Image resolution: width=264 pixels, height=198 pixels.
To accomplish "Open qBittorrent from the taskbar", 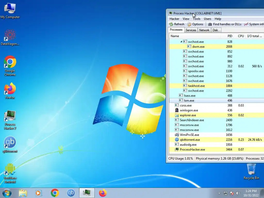I will click(x=71, y=193).
